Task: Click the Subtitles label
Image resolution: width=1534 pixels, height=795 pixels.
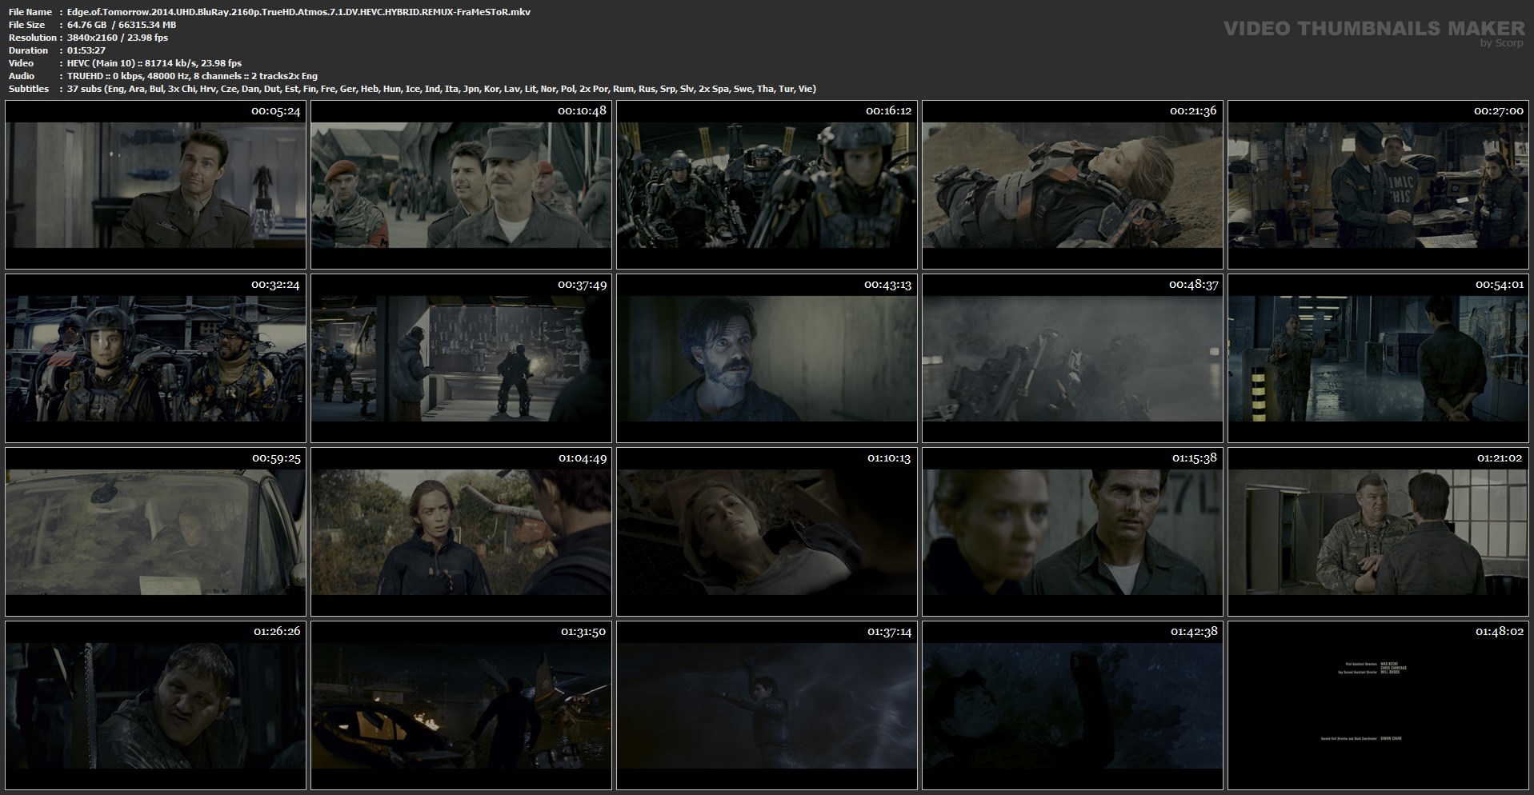Action: [29, 89]
